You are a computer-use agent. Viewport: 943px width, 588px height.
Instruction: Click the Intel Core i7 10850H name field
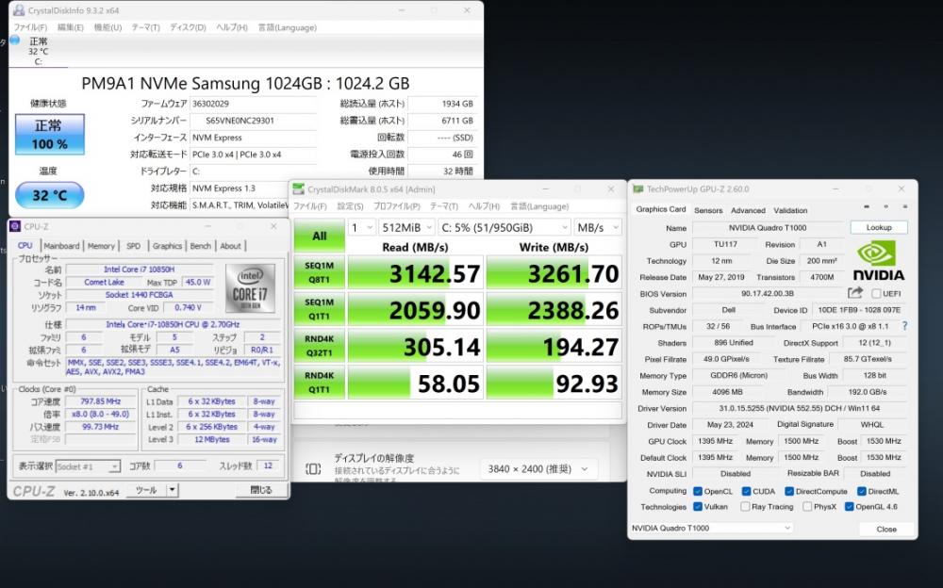click(x=140, y=269)
